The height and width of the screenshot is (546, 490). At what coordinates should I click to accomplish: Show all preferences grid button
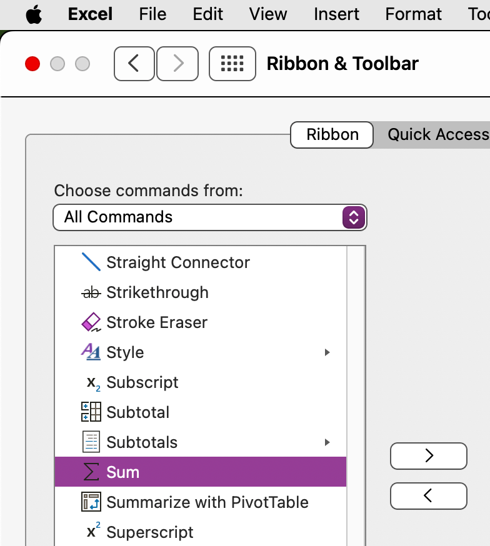click(x=232, y=64)
